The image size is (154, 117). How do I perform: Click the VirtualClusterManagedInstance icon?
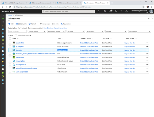click(14, 68)
